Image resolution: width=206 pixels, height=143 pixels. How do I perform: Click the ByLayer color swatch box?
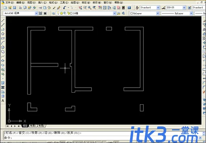point(132,13)
